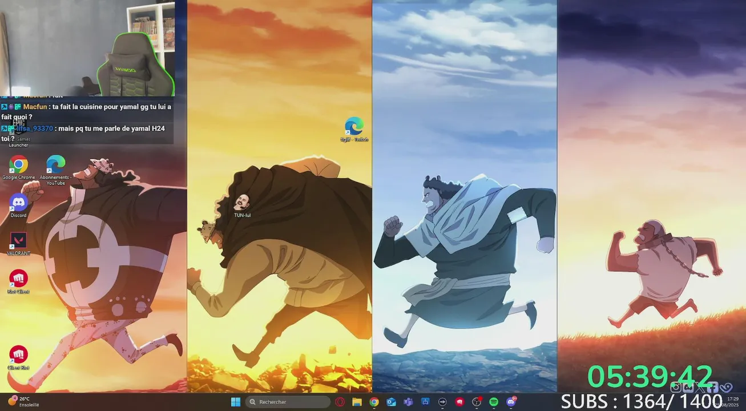Switch to Google Chrome in taskbar
The image size is (746, 411).
point(374,402)
